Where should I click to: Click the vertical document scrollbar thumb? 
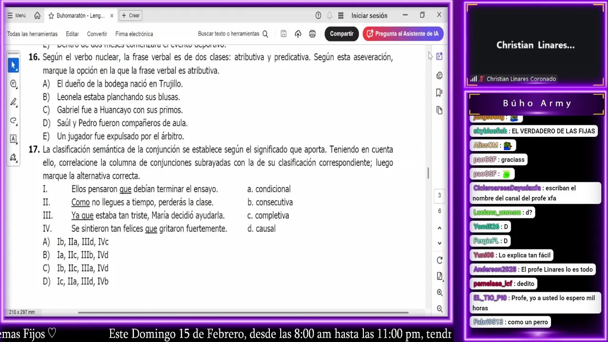(428, 173)
